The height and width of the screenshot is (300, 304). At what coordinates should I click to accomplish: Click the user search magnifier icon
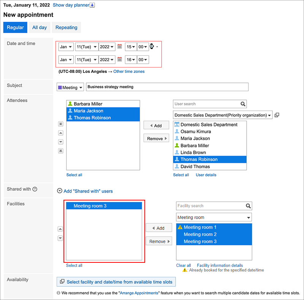(243, 104)
